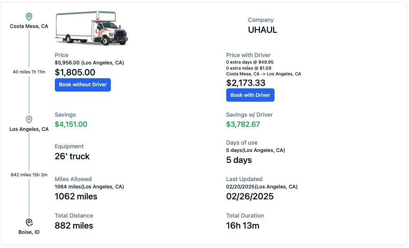Click the green $3,782.67 savings with driver
The height and width of the screenshot is (248, 409).
click(243, 124)
